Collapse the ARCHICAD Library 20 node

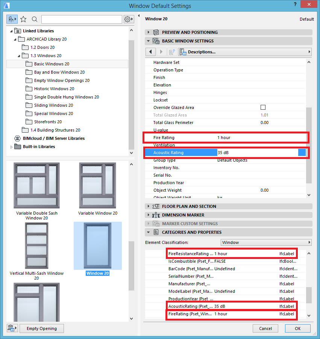[x=15, y=39]
